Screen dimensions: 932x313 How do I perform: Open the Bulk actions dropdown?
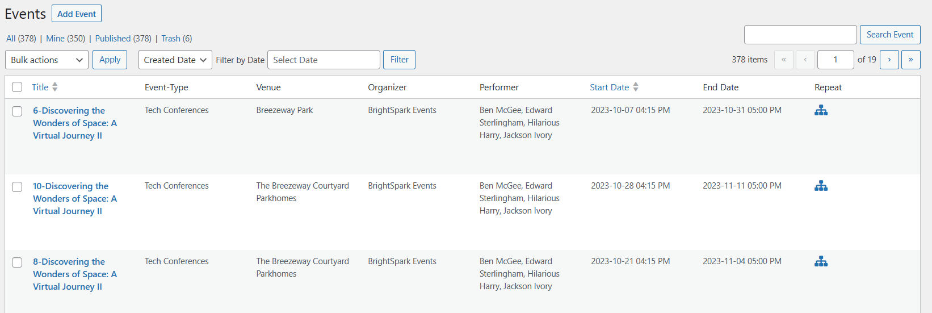pos(47,60)
